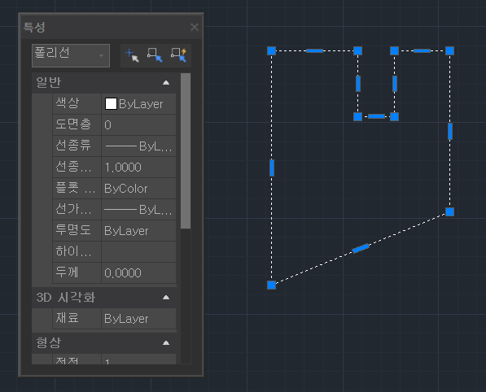The image size is (486, 392).
Task: Click the midpoint grip on diagonal segment
Action: tap(361, 248)
